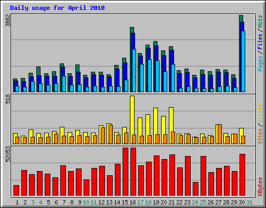The width and height of the screenshot is (266, 208).
Task: Click day 24 on the x-axis
Action: click(x=195, y=202)
